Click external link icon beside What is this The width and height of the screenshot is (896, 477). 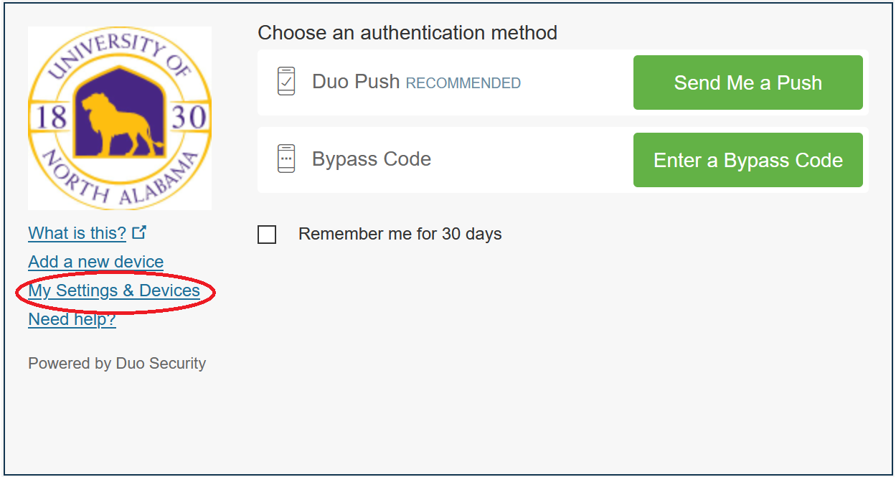[x=139, y=232]
